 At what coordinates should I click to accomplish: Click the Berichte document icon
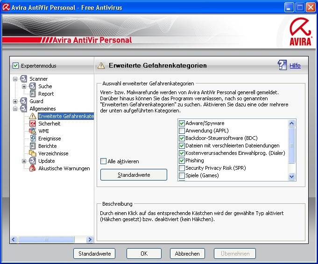[x=32, y=146]
